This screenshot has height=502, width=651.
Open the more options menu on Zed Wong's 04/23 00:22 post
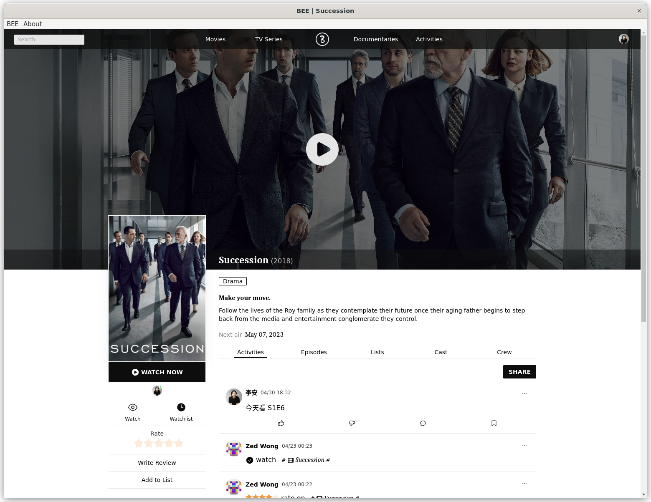coord(524,484)
